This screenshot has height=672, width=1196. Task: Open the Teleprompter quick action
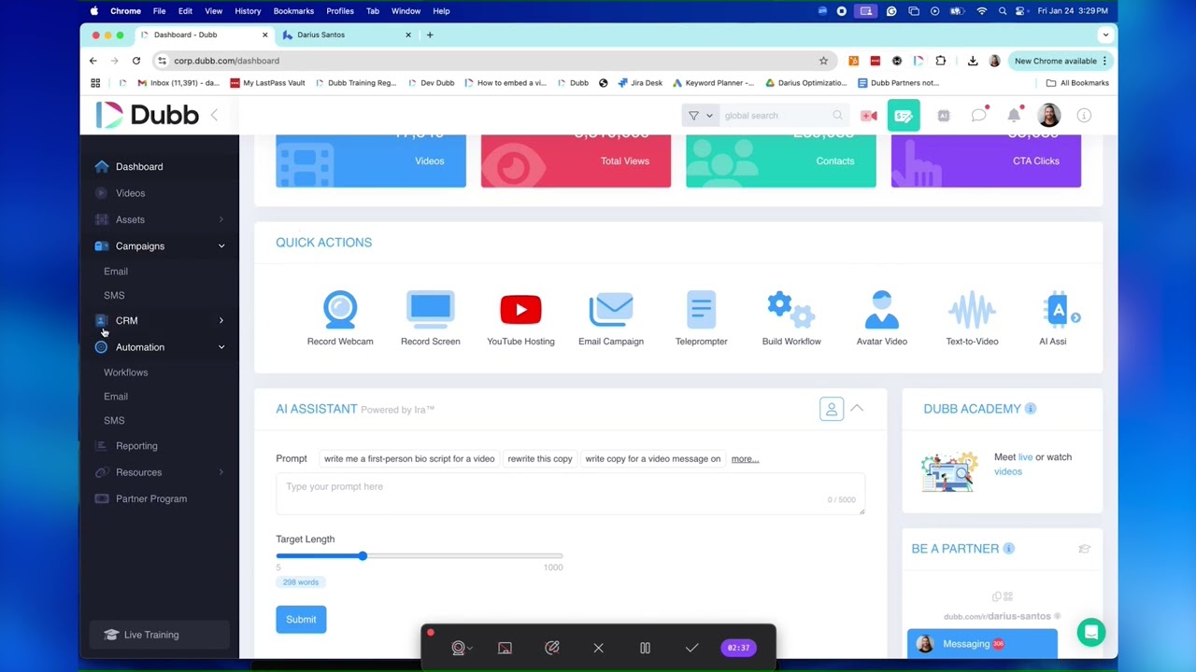pos(701,318)
